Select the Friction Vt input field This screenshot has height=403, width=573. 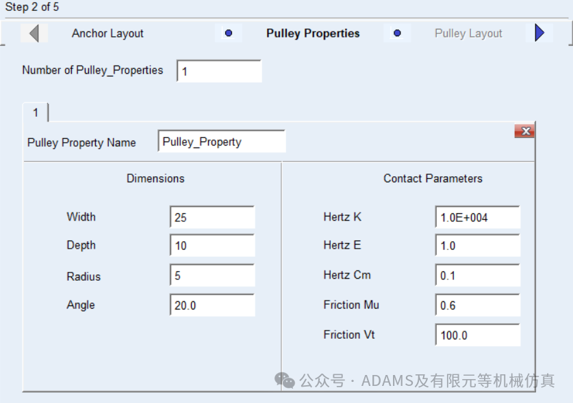(x=478, y=335)
